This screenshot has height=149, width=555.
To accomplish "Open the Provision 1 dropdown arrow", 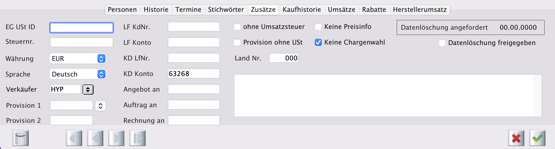I will click(100, 106).
